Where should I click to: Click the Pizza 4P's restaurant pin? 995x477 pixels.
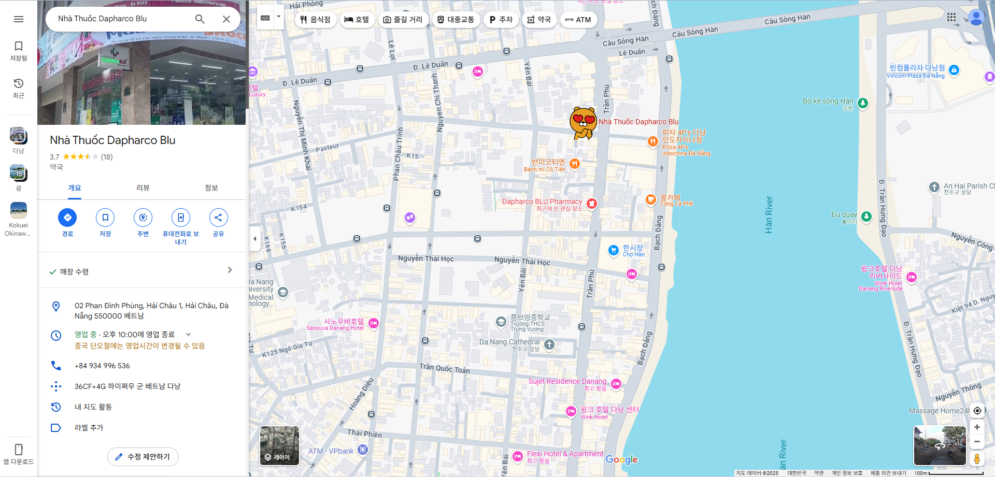[652, 141]
